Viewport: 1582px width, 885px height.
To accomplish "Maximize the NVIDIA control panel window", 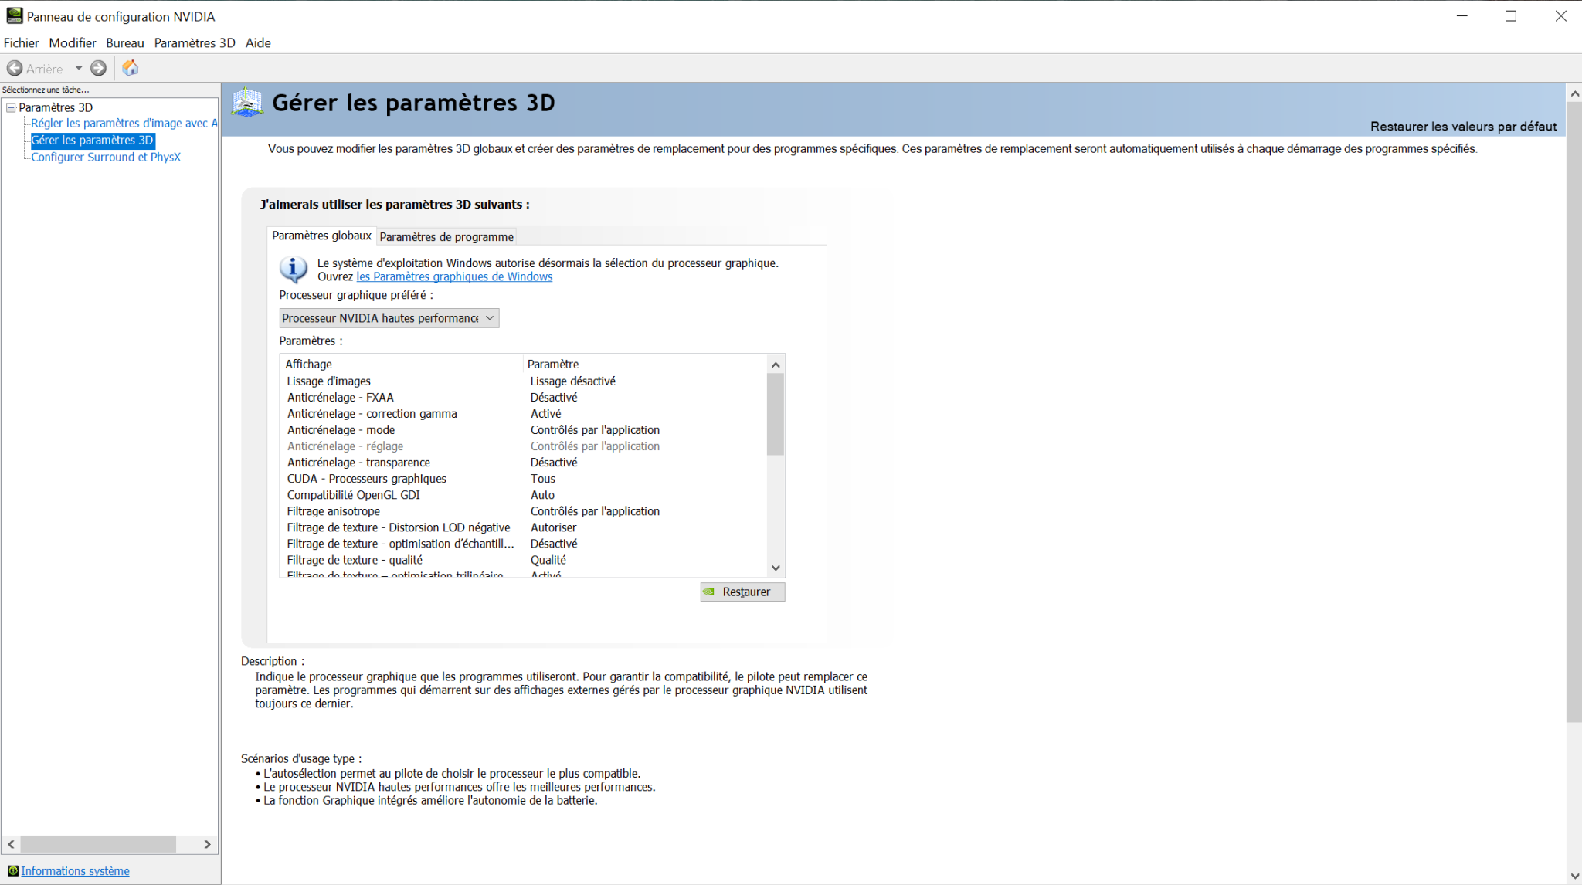I will click(x=1511, y=16).
